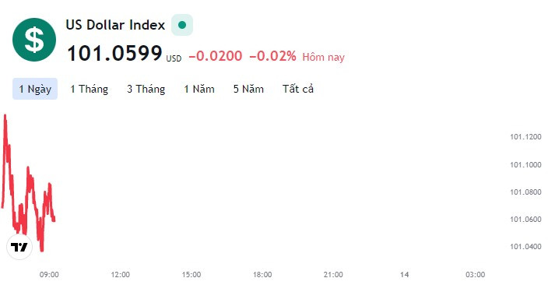Image resolution: width=548 pixels, height=285 pixels.
Task: Switch to the 1 Tháng range
Action: tap(89, 89)
